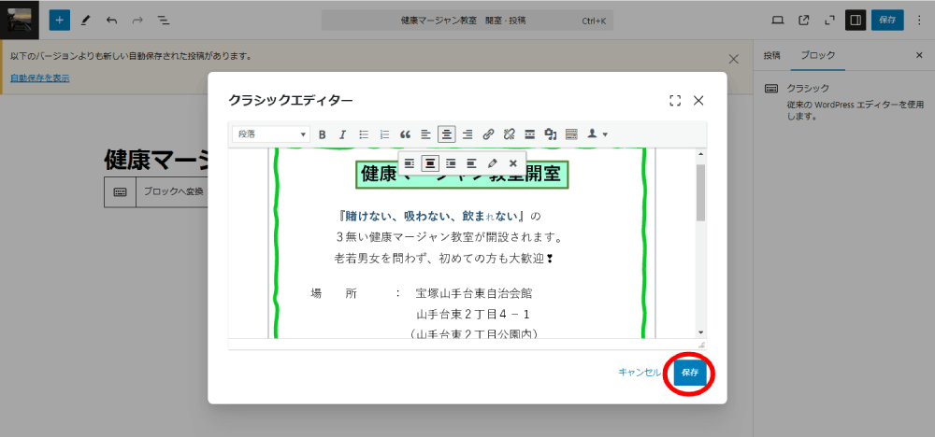
Task: Toggle the center align toolbar button
Action: point(447,134)
